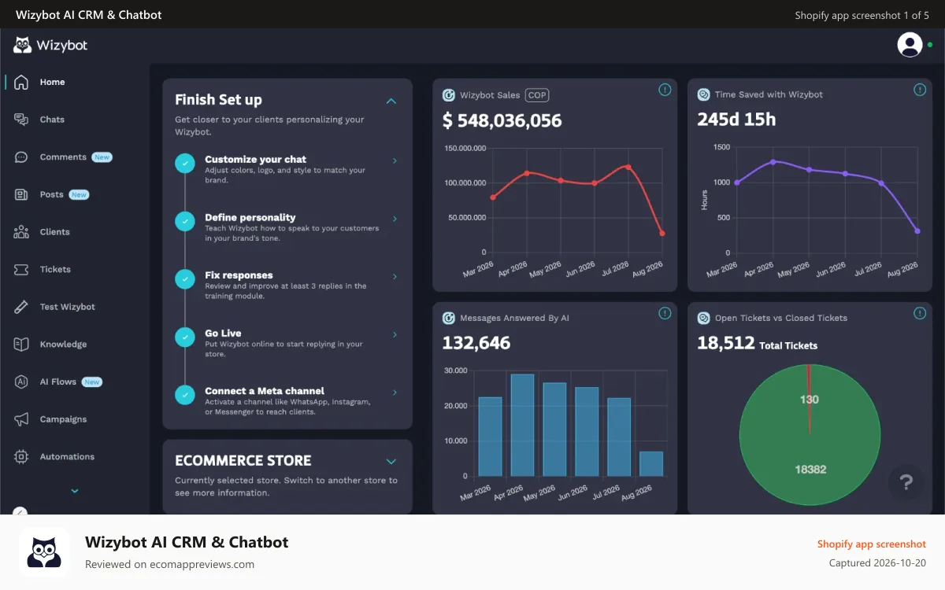Click info icon on Wizybot Sales card
This screenshot has height=590, width=945.
click(x=665, y=90)
